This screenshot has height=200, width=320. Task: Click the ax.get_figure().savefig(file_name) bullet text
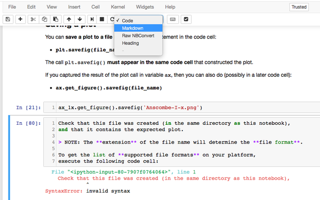109,88
